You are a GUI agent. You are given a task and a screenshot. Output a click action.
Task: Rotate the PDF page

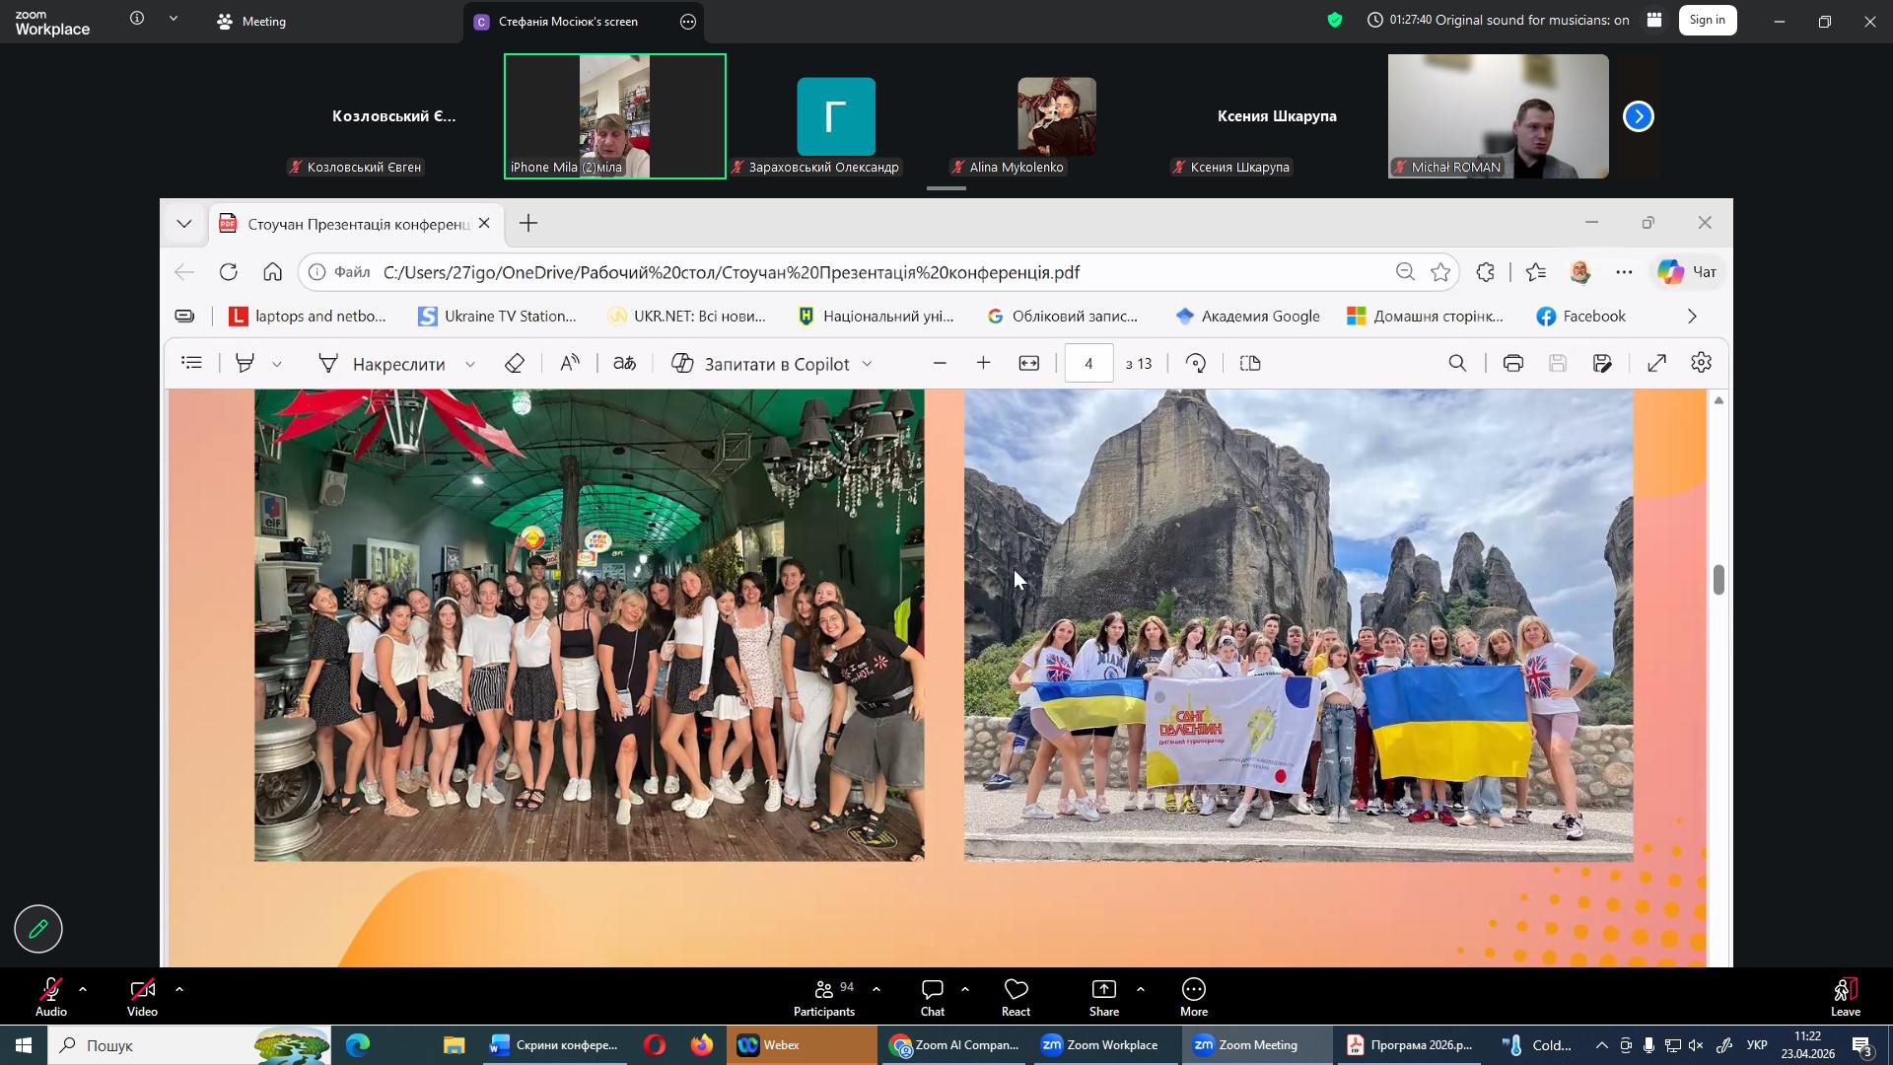(x=1196, y=364)
